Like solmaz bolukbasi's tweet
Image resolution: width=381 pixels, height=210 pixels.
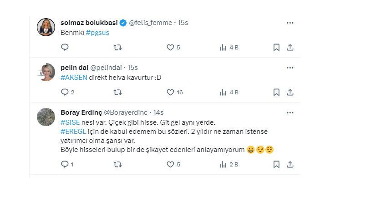point(170,47)
